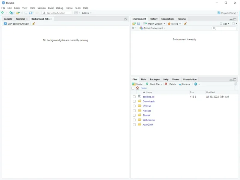Open the List view dropdown
The width and height of the screenshot is (240, 180).
pyautogui.click(x=224, y=24)
